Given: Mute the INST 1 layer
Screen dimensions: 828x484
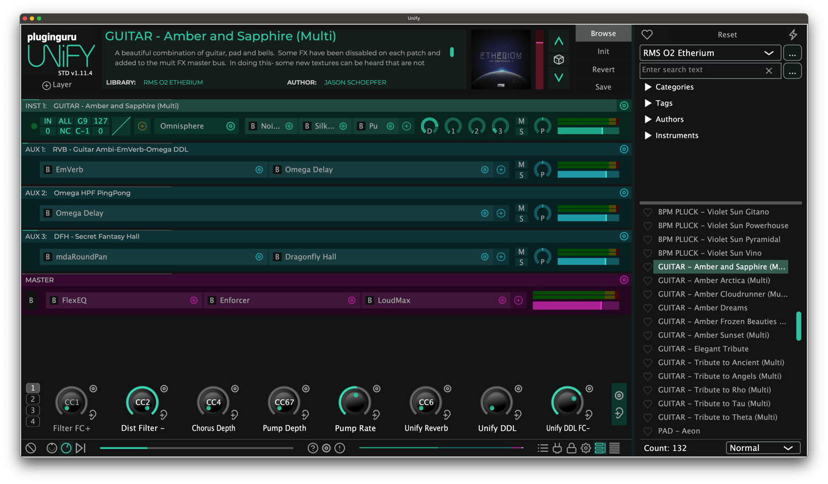Looking at the screenshot, I should 521,122.
